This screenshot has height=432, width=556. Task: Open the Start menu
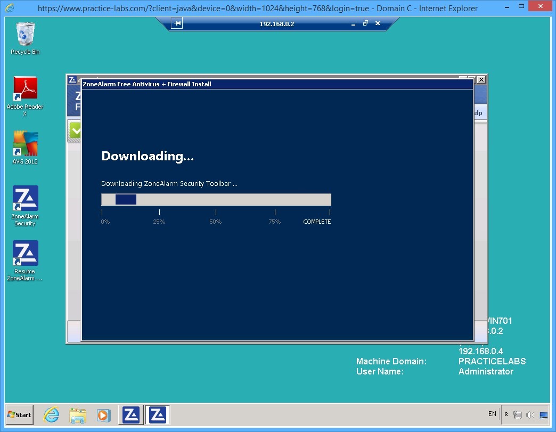pyautogui.click(x=19, y=414)
